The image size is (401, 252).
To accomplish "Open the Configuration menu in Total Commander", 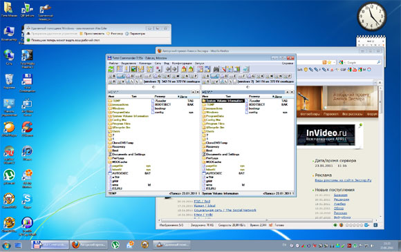I will 182,63.
